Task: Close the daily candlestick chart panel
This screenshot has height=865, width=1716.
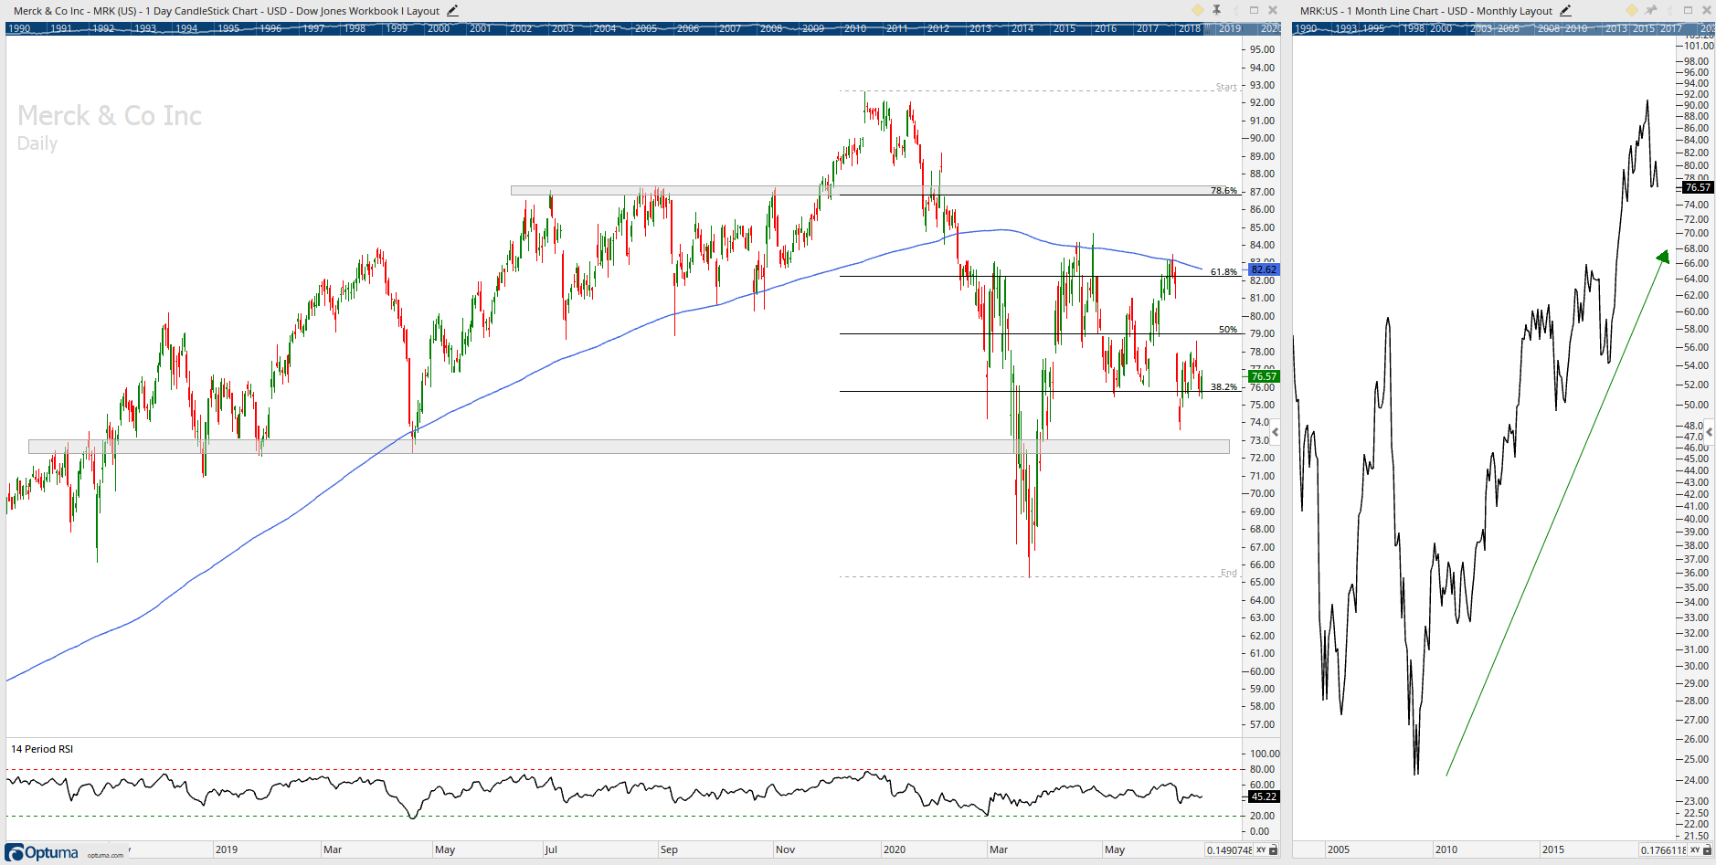Action: click(x=1273, y=10)
